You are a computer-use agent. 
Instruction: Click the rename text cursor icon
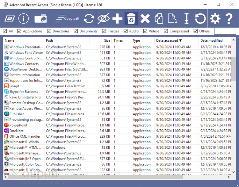click(186, 18)
